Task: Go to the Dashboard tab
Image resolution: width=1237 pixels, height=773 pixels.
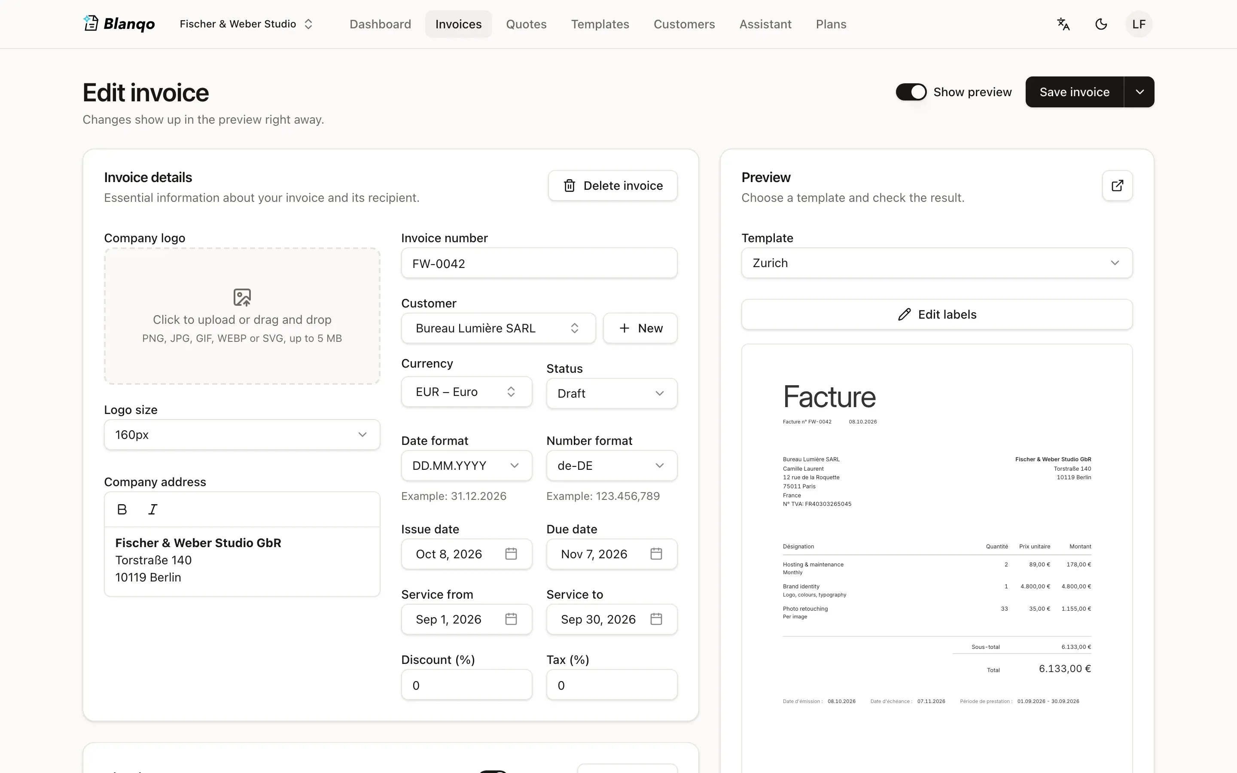Action: click(x=380, y=24)
